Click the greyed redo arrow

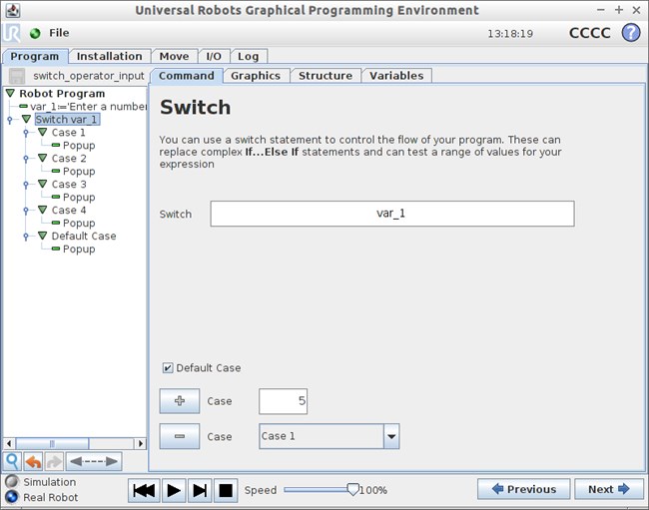point(54,461)
